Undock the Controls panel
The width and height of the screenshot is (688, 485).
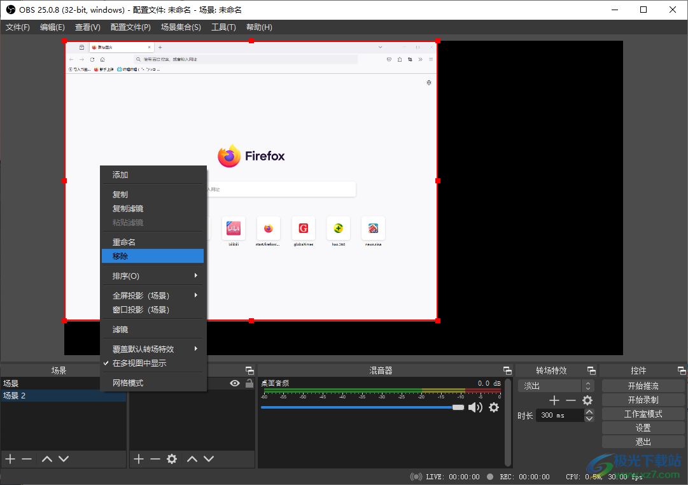click(682, 371)
